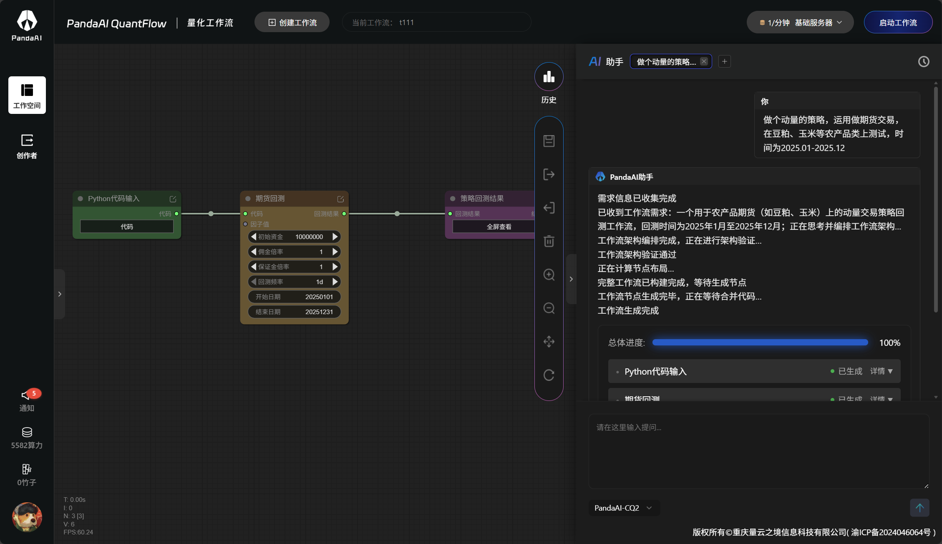Click the 0竹子 bamboo balance icon
Viewport: 942px width, 544px height.
27,475
